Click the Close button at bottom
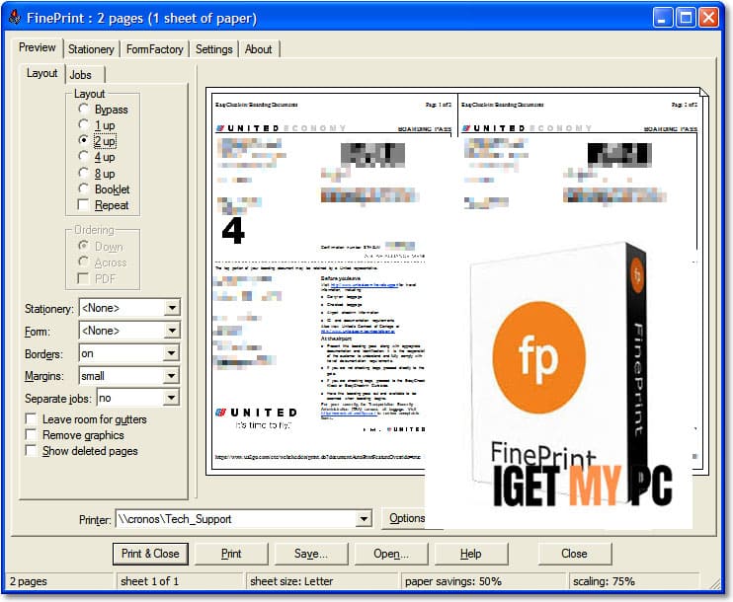 (x=575, y=554)
